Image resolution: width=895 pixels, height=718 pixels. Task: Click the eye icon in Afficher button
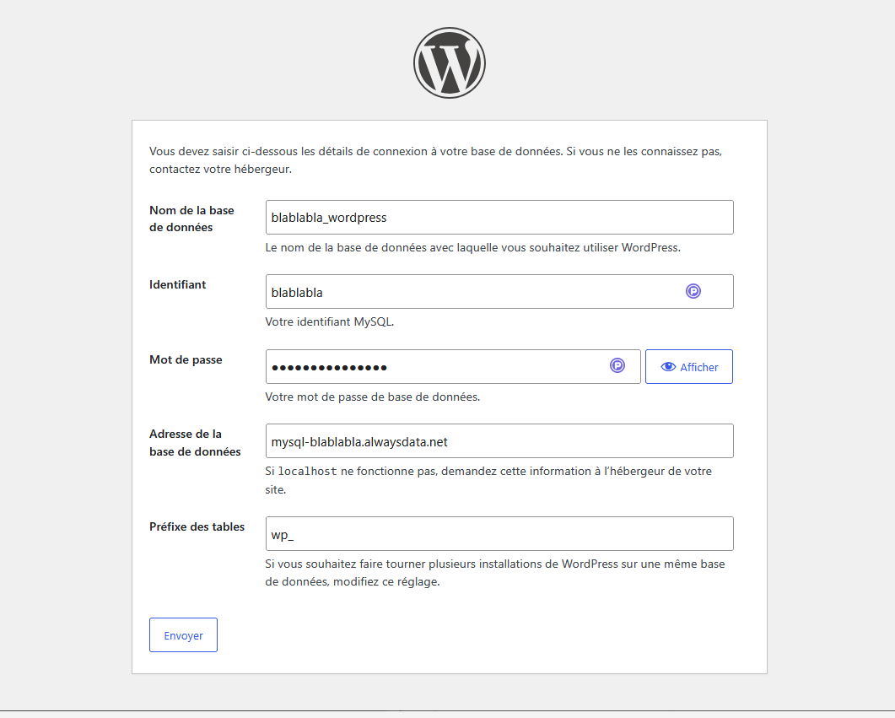click(668, 367)
